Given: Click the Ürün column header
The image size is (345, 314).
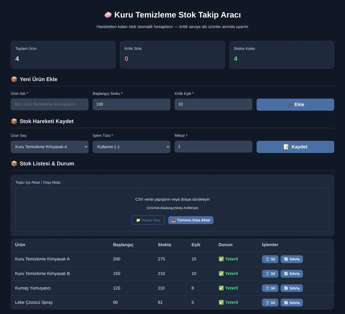Looking at the screenshot, I should click(x=20, y=245).
